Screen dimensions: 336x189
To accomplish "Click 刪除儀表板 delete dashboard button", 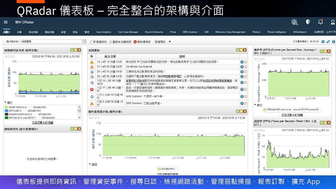I will [142, 42].
